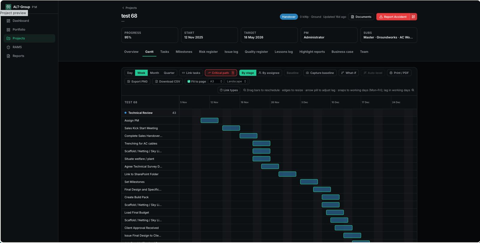This screenshot has width=480, height=243.
Task: Click the SUBS Master Groundworks card
Action: (x=389, y=35)
